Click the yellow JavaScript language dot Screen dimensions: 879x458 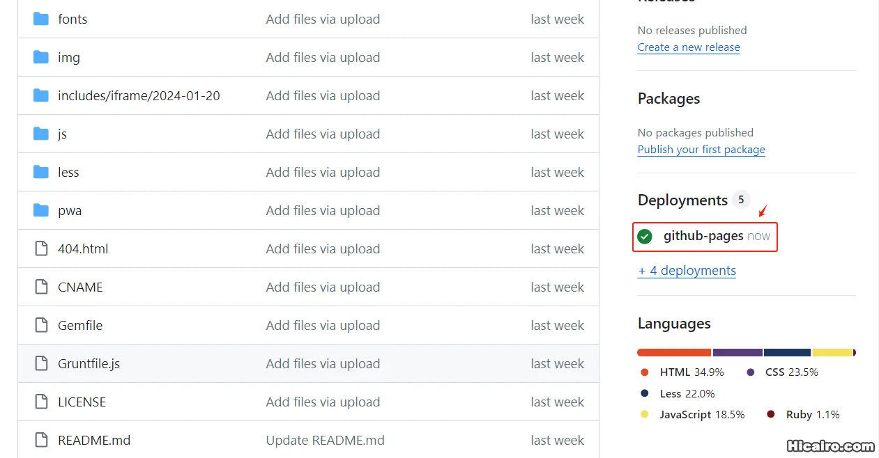click(645, 414)
